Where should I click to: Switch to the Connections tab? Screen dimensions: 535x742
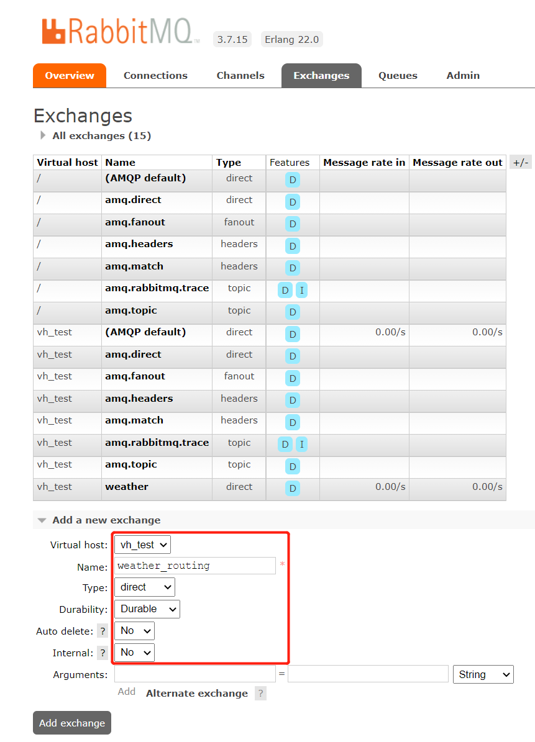point(155,76)
